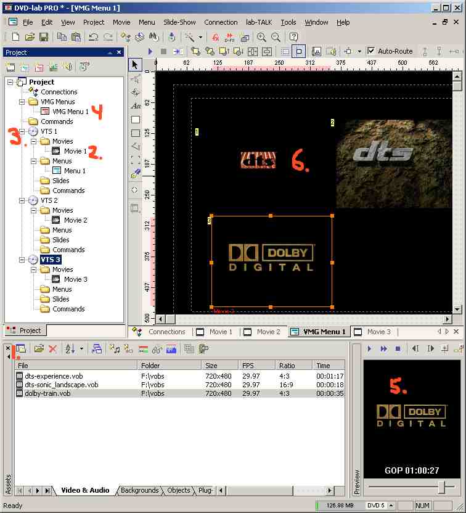Collapse the Project root node
The image size is (466, 513).
[x=10, y=82]
